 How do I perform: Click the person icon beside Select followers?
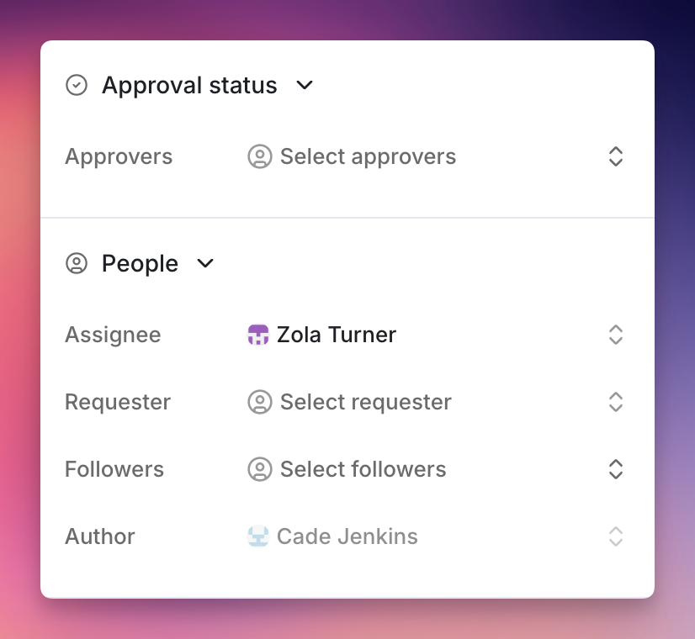point(260,469)
